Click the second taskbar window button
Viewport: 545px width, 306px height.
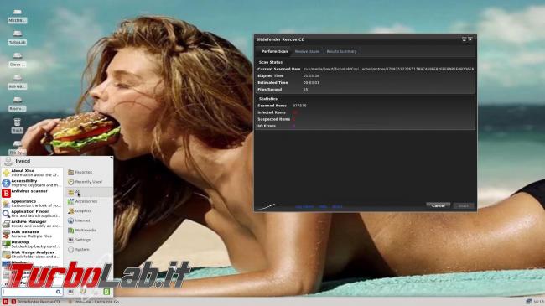(x=95, y=302)
